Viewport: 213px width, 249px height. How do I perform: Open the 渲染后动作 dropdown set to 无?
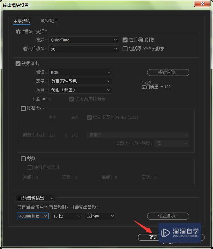84,48
